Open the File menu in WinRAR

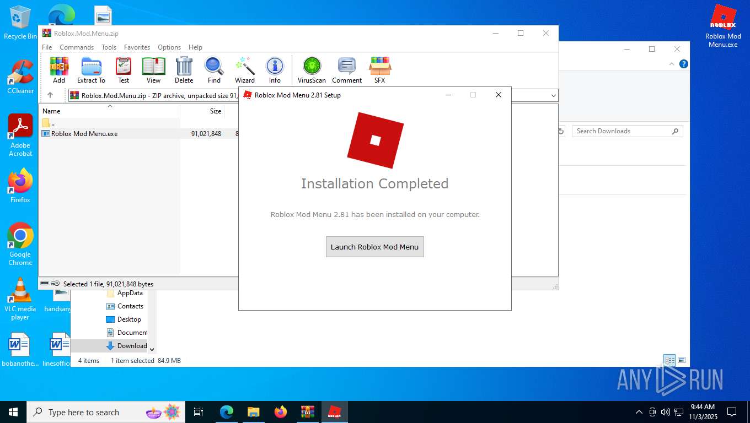[x=47, y=47]
